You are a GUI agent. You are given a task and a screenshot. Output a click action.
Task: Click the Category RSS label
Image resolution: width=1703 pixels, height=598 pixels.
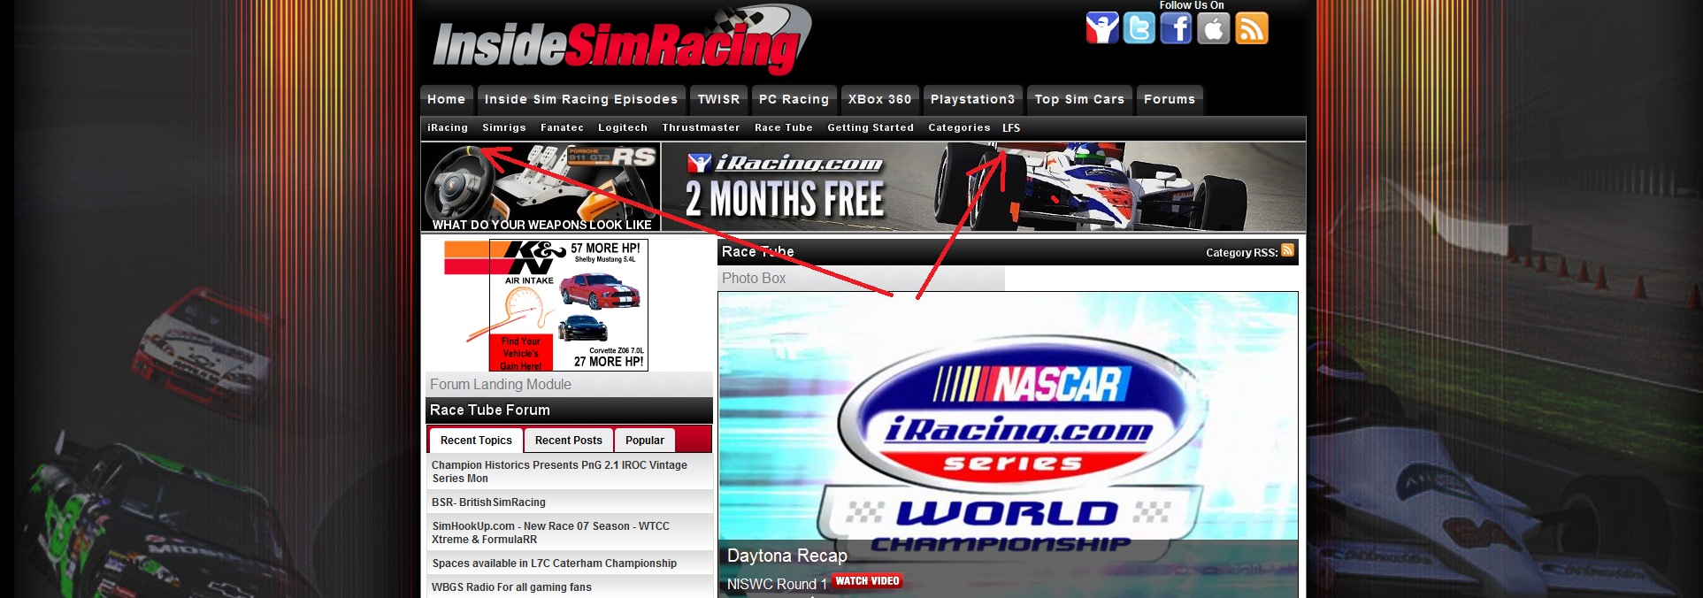tap(1241, 253)
